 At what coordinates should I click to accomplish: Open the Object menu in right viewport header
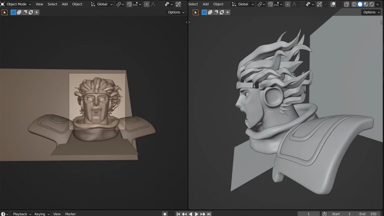click(218, 4)
